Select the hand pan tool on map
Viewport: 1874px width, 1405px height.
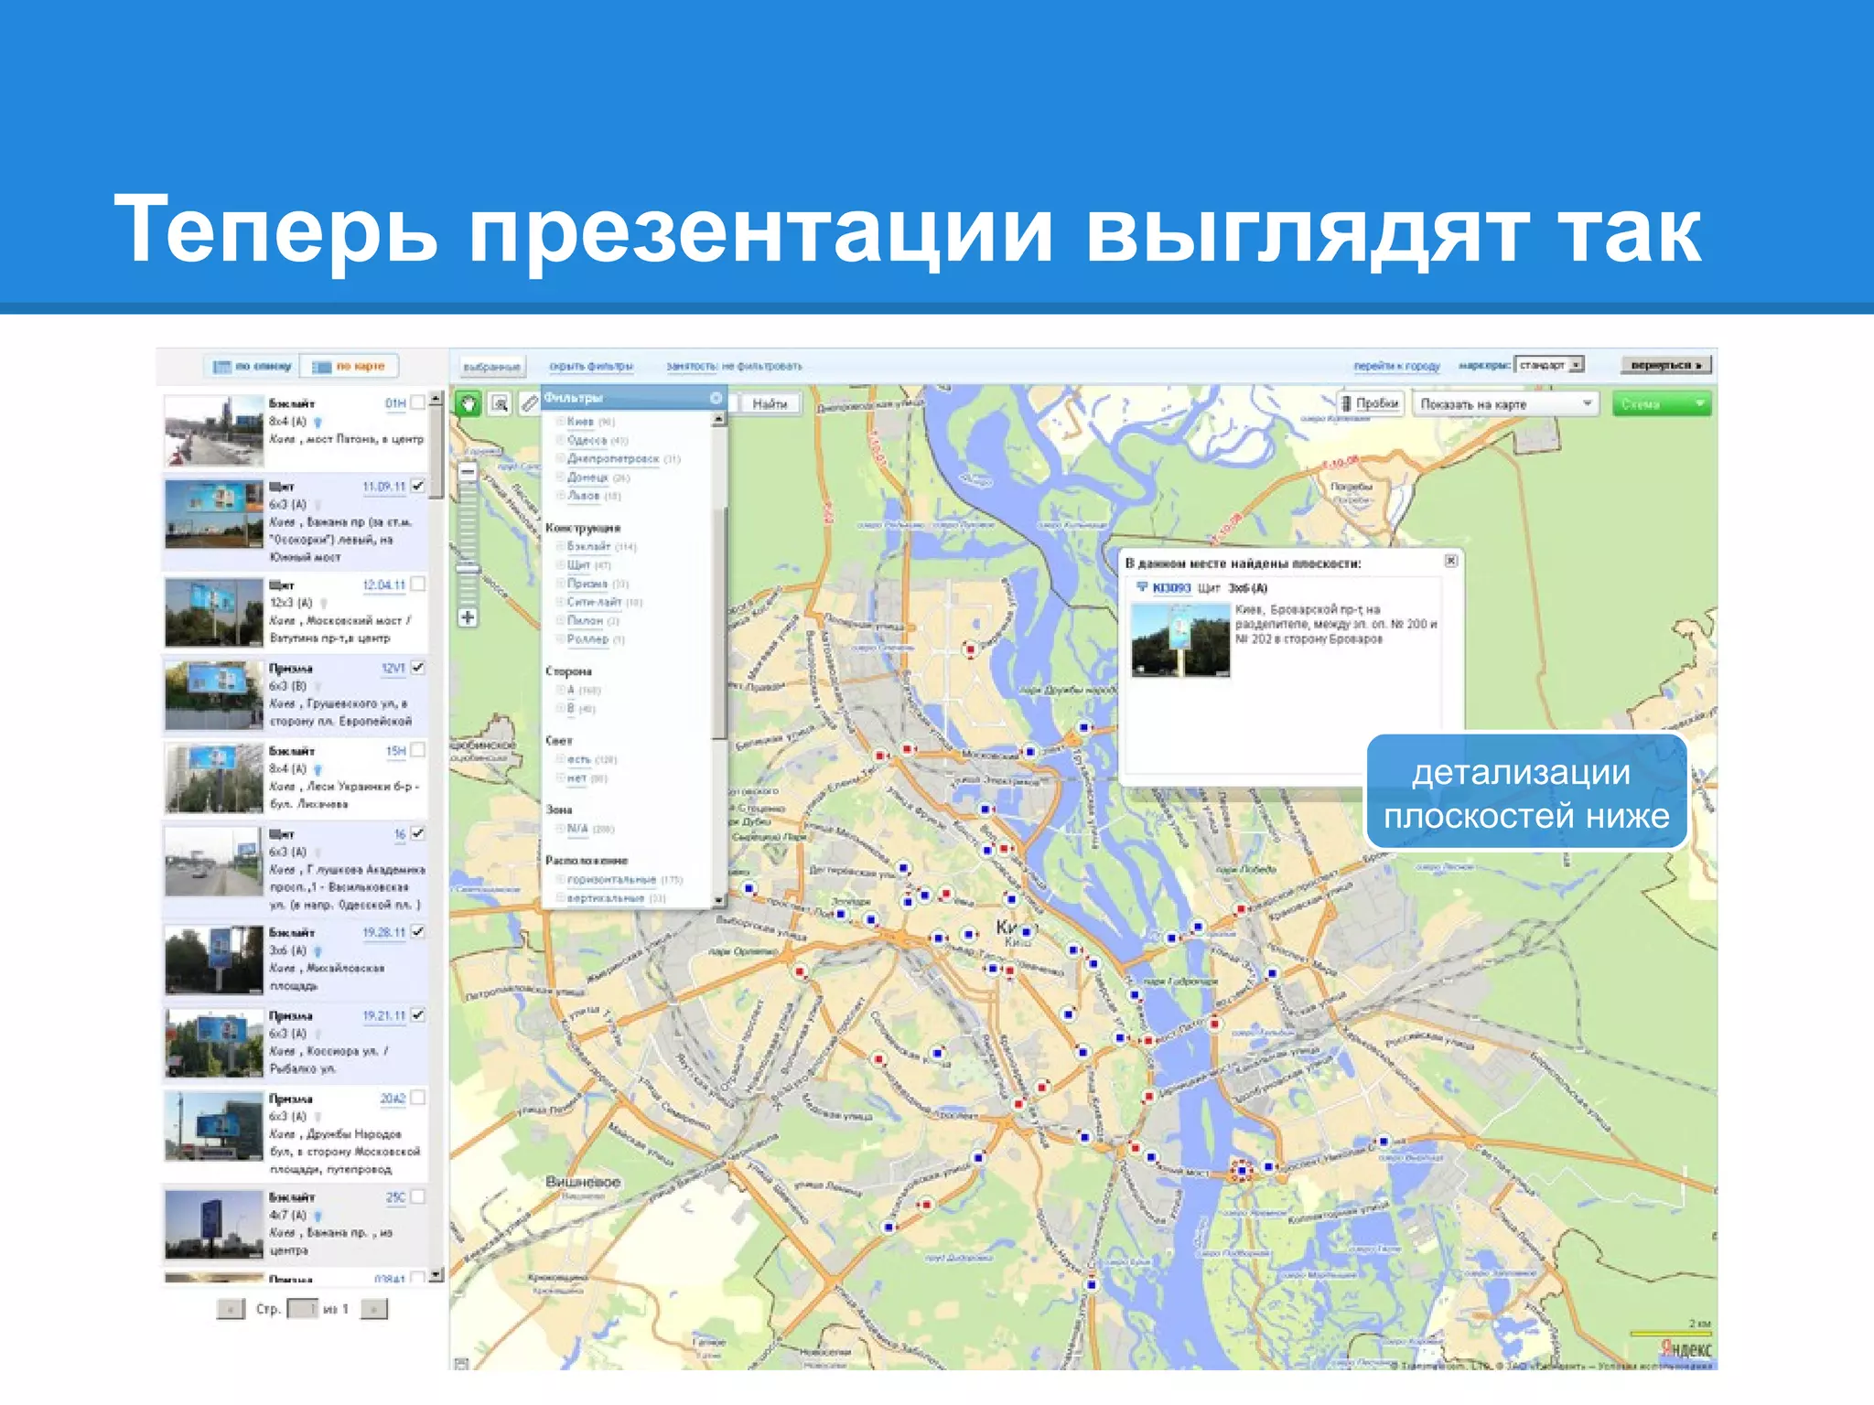click(468, 403)
